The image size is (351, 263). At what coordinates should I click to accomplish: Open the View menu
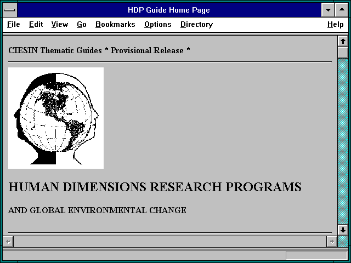(x=60, y=24)
